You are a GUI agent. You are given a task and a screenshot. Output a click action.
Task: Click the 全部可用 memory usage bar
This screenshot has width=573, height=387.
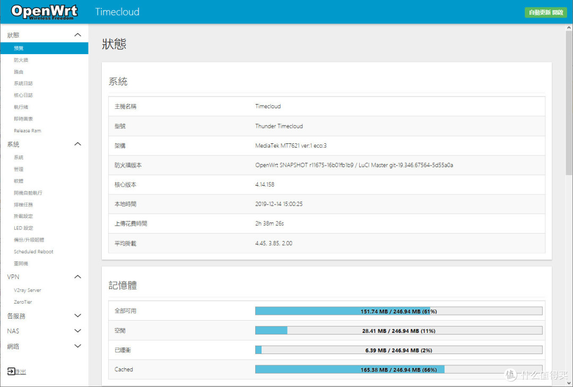point(399,311)
